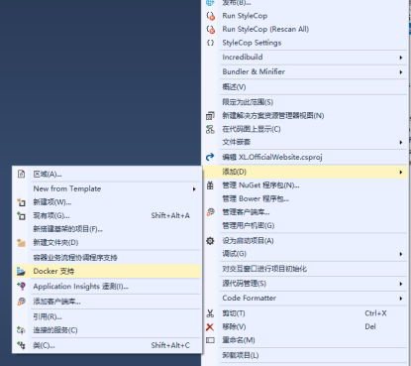Viewport: 411px width, 366px height.
Task: Expand the New from Template submenu arrow
Action: point(194,189)
